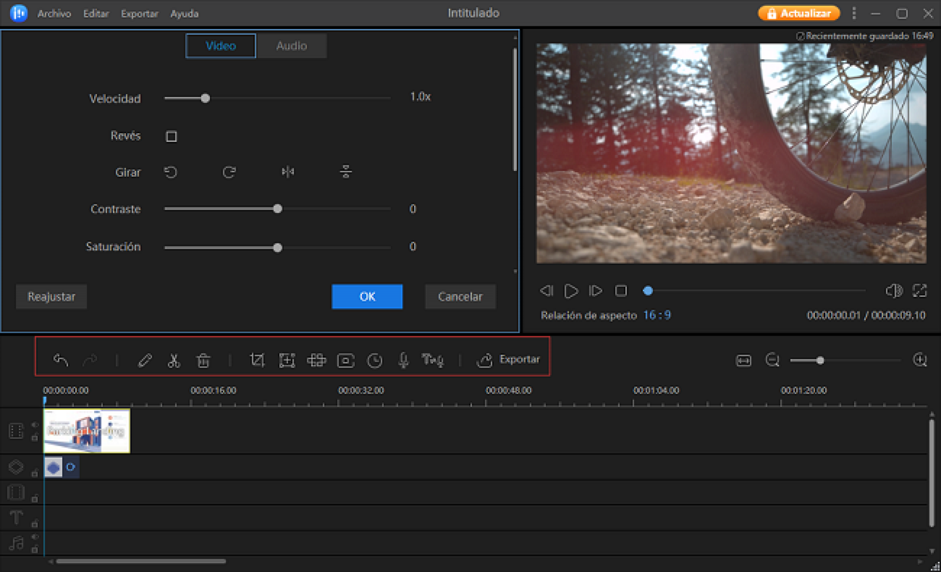The width and height of the screenshot is (941, 572).
Task: Start a voice-over with the Microphone icon
Action: point(403,361)
